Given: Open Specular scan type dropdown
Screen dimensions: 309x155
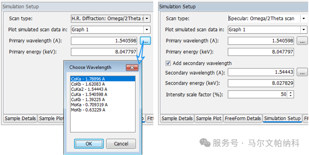Looking at the screenshot, I should click(304, 19).
